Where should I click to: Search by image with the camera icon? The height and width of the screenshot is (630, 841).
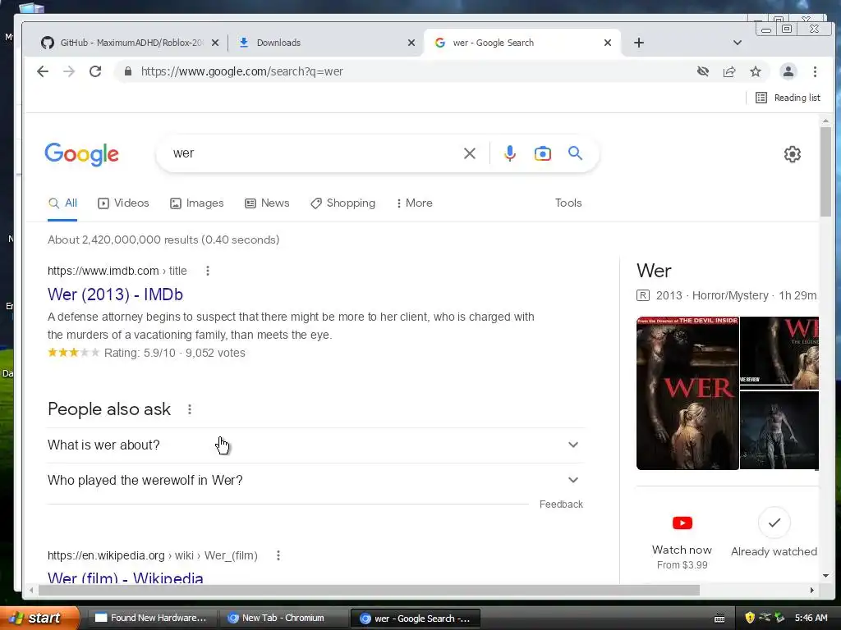coord(542,153)
